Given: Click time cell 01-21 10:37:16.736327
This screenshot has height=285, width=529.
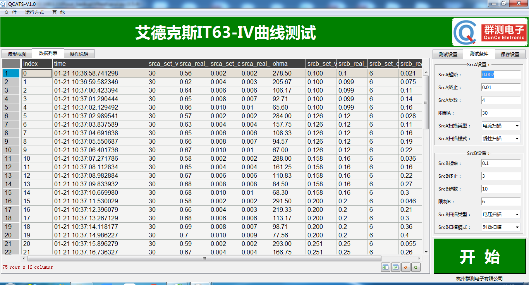Looking at the screenshot, I should (100, 252).
